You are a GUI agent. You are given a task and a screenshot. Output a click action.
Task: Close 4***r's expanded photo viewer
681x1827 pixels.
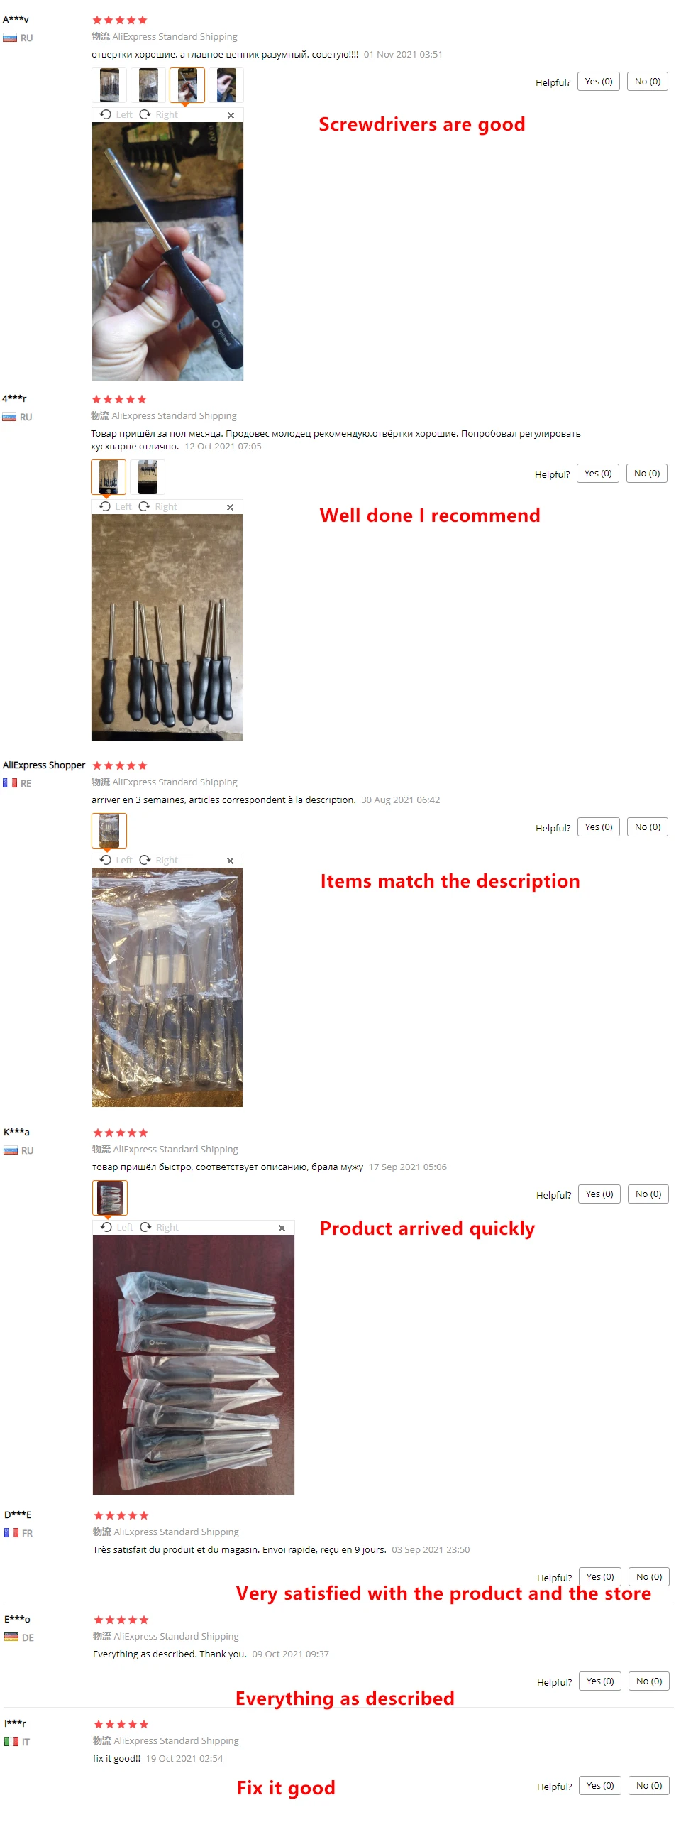click(x=230, y=507)
